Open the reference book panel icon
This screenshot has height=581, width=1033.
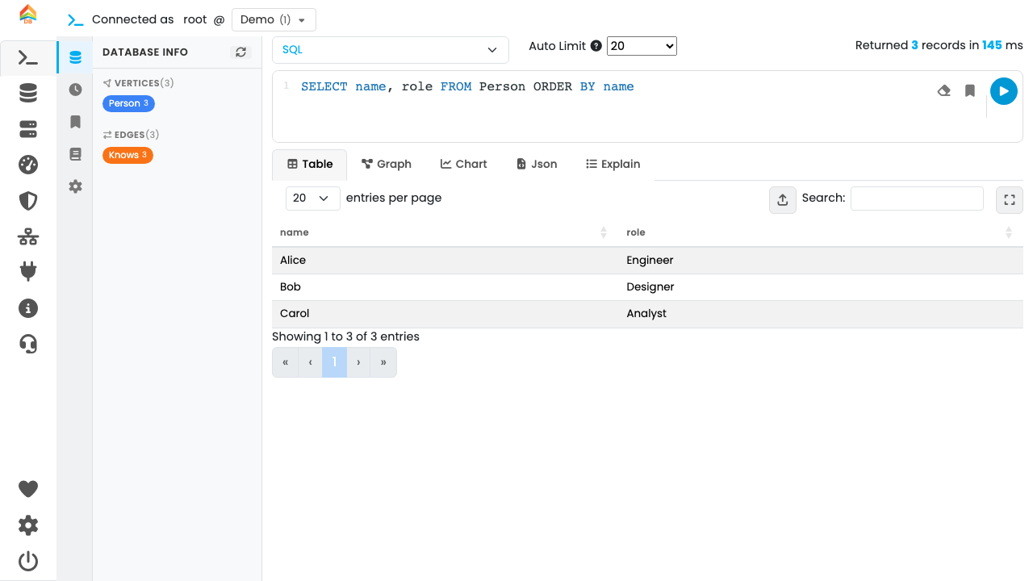click(75, 154)
